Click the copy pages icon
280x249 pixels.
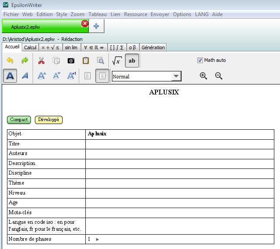[56, 61]
